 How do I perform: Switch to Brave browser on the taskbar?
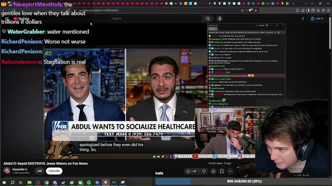tap(106, 183)
